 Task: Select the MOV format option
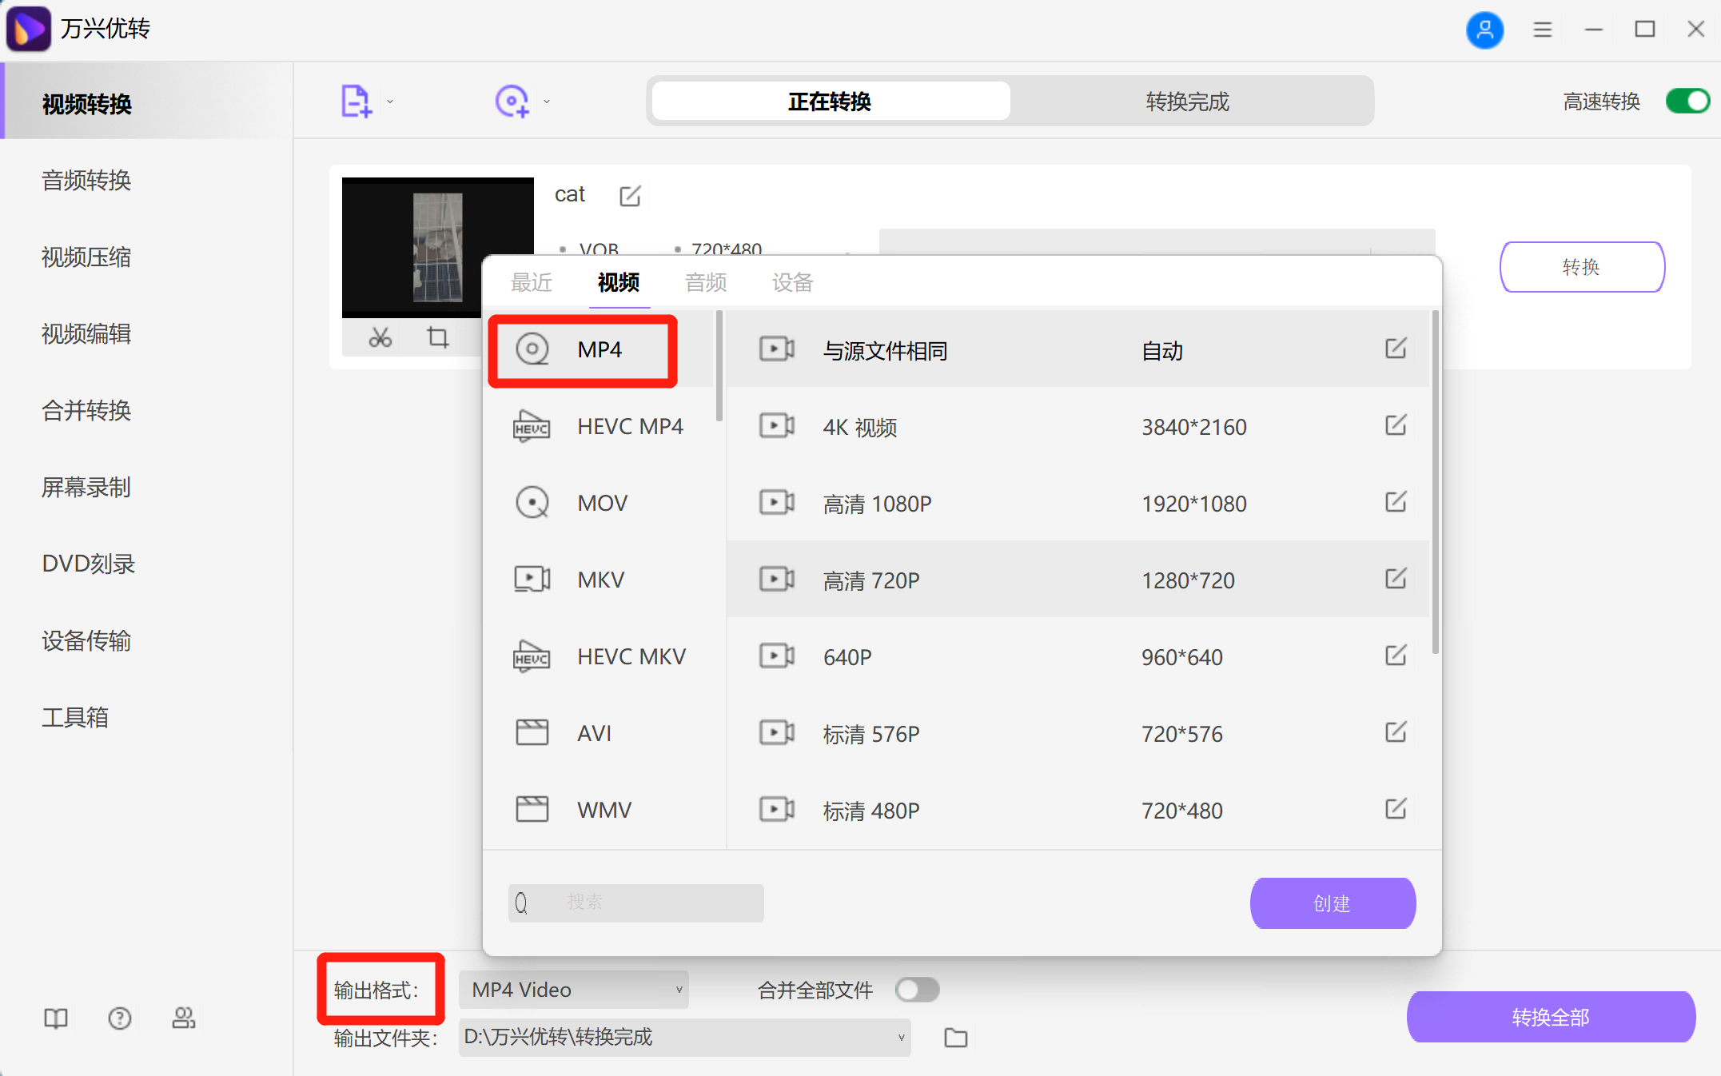(601, 503)
